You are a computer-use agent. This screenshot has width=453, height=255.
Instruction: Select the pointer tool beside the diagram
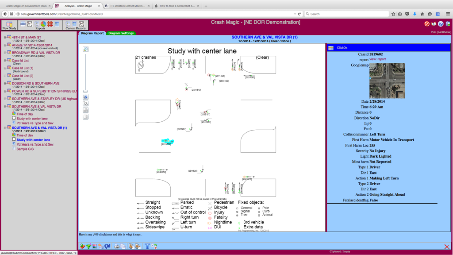tap(85, 104)
